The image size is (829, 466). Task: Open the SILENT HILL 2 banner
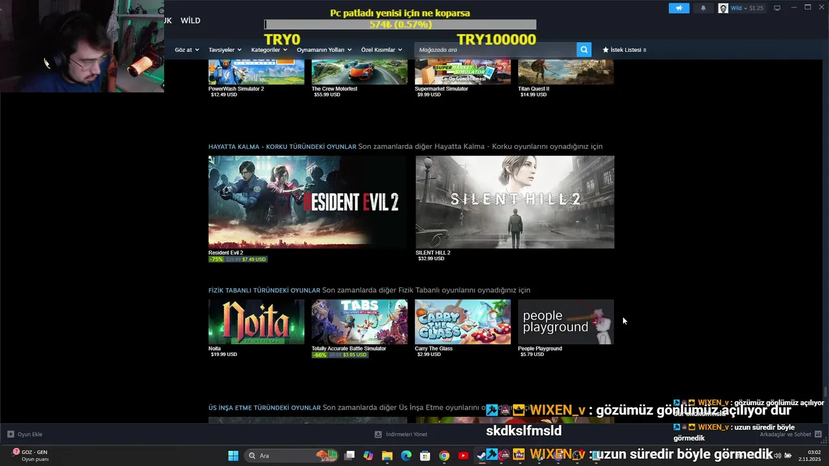[x=515, y=202]
